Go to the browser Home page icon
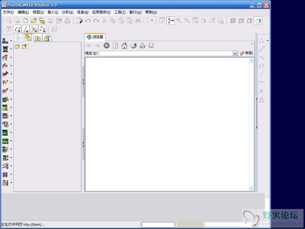Viewport: 305px width, 229px height. pos(124,46)
